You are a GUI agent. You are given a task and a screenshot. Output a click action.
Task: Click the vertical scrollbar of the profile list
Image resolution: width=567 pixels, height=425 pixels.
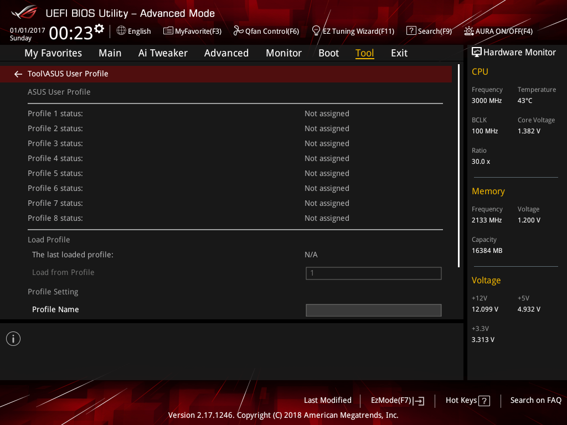(459, 166)
